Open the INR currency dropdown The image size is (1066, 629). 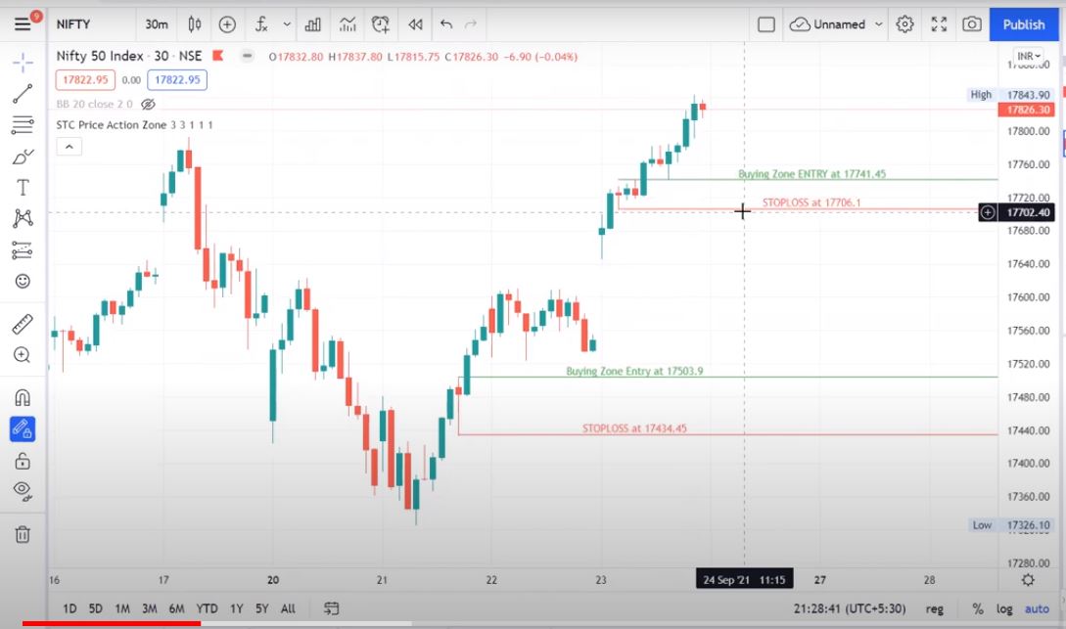click(x=1028, y=57)
